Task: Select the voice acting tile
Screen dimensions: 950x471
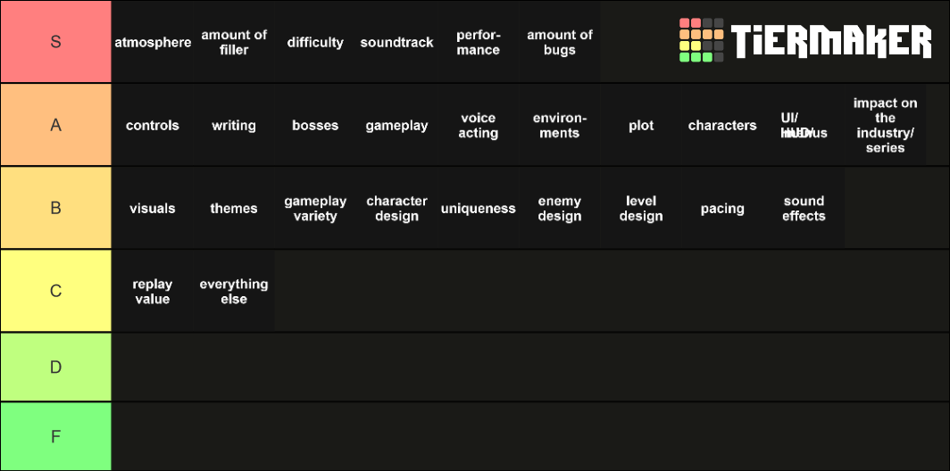Action: [x=478, y=125]
